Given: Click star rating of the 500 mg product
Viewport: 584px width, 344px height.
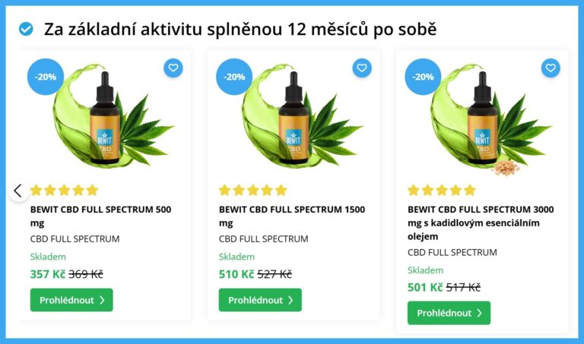Looking at the screenshot, I should (x=64, y=191).
